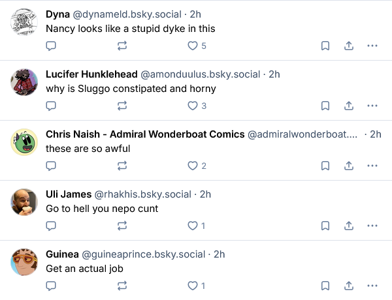Screen dimensions: 392x300
Task: Reply to Dyna's post
Action: coord(51,46)
